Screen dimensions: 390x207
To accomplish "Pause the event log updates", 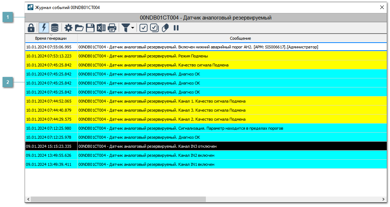I will coord(176,28).
